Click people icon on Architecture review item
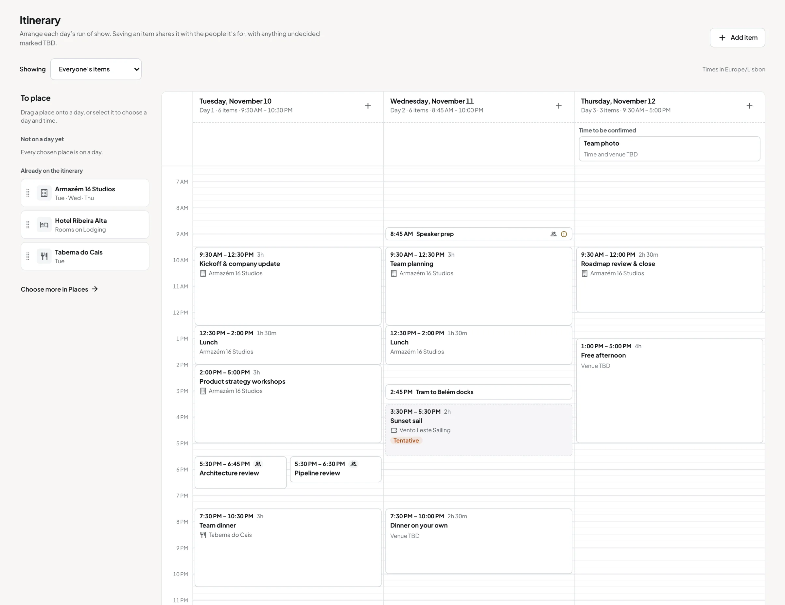Screen dimensions: 785x605 tap(258, 464)
